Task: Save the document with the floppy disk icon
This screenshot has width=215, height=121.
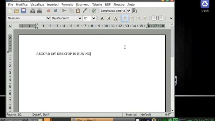Action: pos(24,11)
